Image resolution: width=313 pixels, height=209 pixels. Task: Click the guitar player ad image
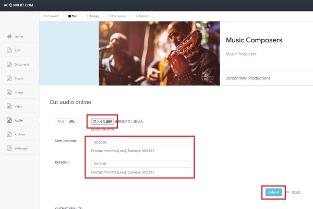pyautogui.click(x=159, y=53)
